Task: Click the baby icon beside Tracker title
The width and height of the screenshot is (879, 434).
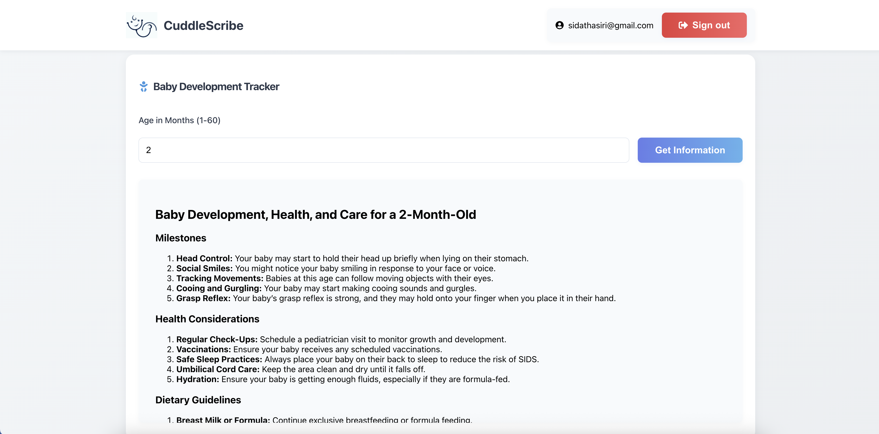Action: pos(144,86)
